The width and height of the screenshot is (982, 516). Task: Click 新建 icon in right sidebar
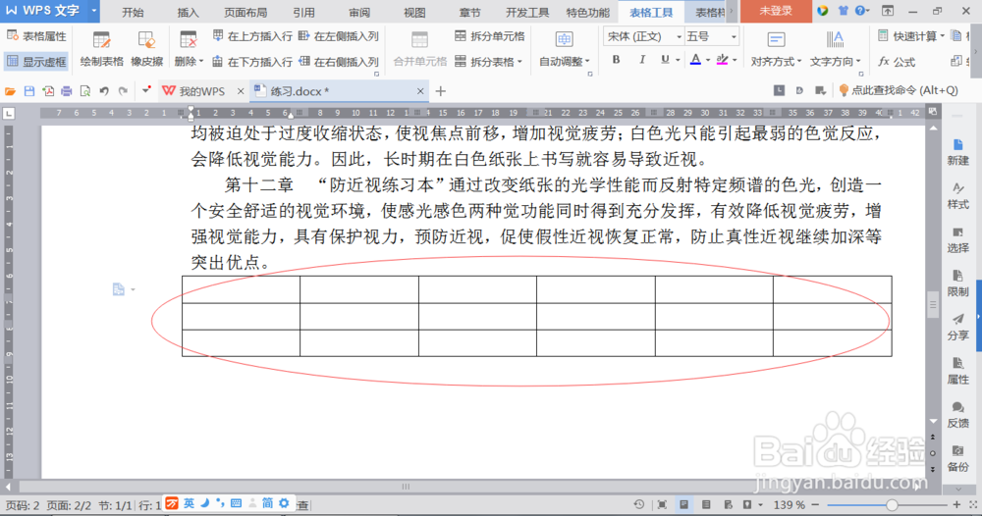[x=957, y=152]
